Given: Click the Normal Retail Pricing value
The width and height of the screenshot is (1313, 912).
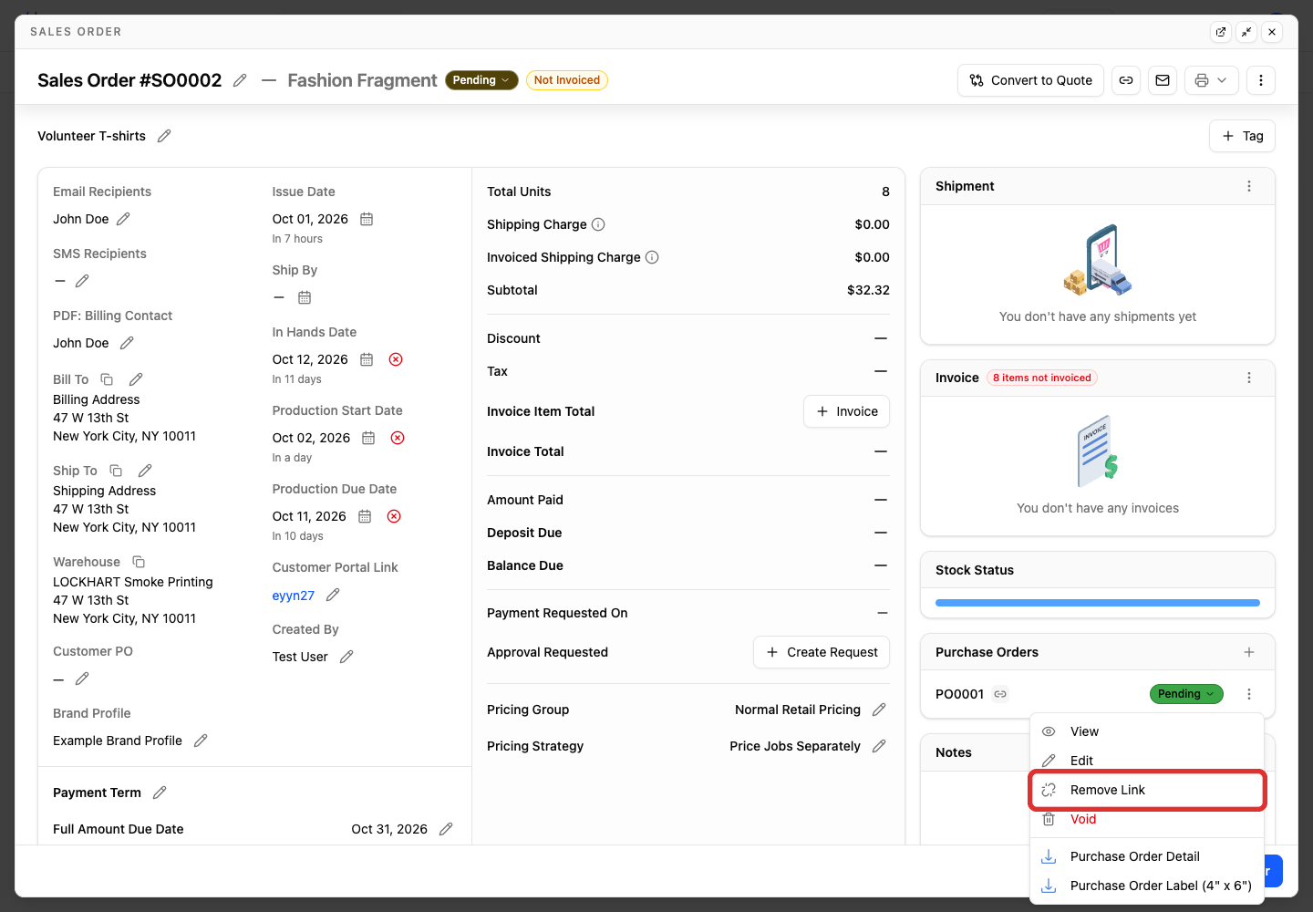Looking at the screenshot, I should (798, 710).
